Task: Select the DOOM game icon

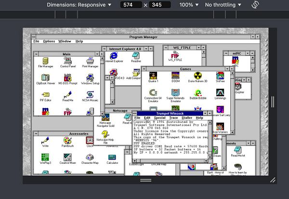Action: [x=175, y=77]
